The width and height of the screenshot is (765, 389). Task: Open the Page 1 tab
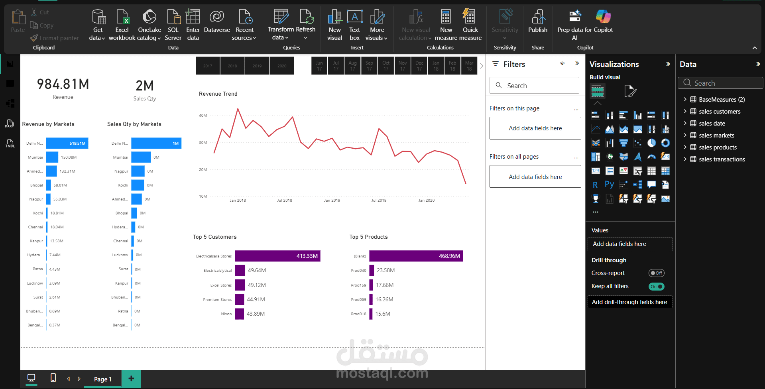tap(103, 379)
